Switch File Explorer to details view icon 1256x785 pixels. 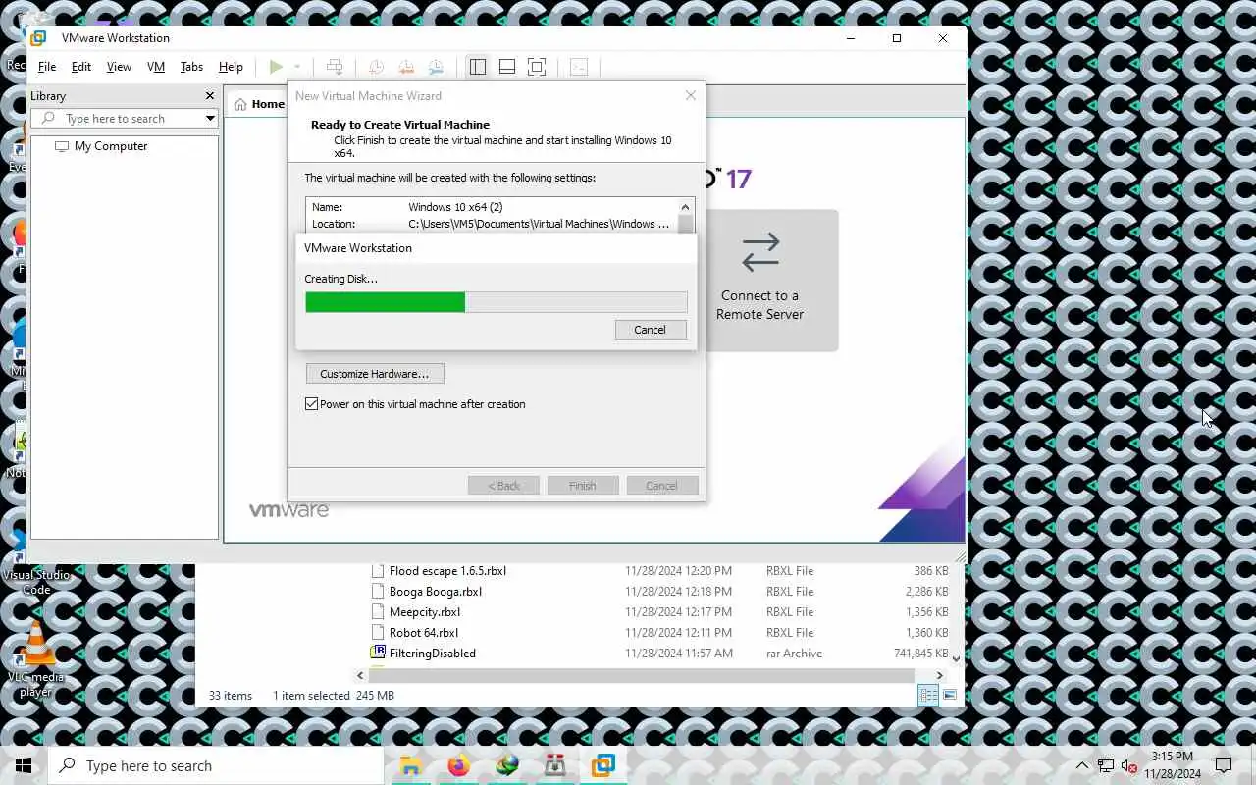click(927, 695)
